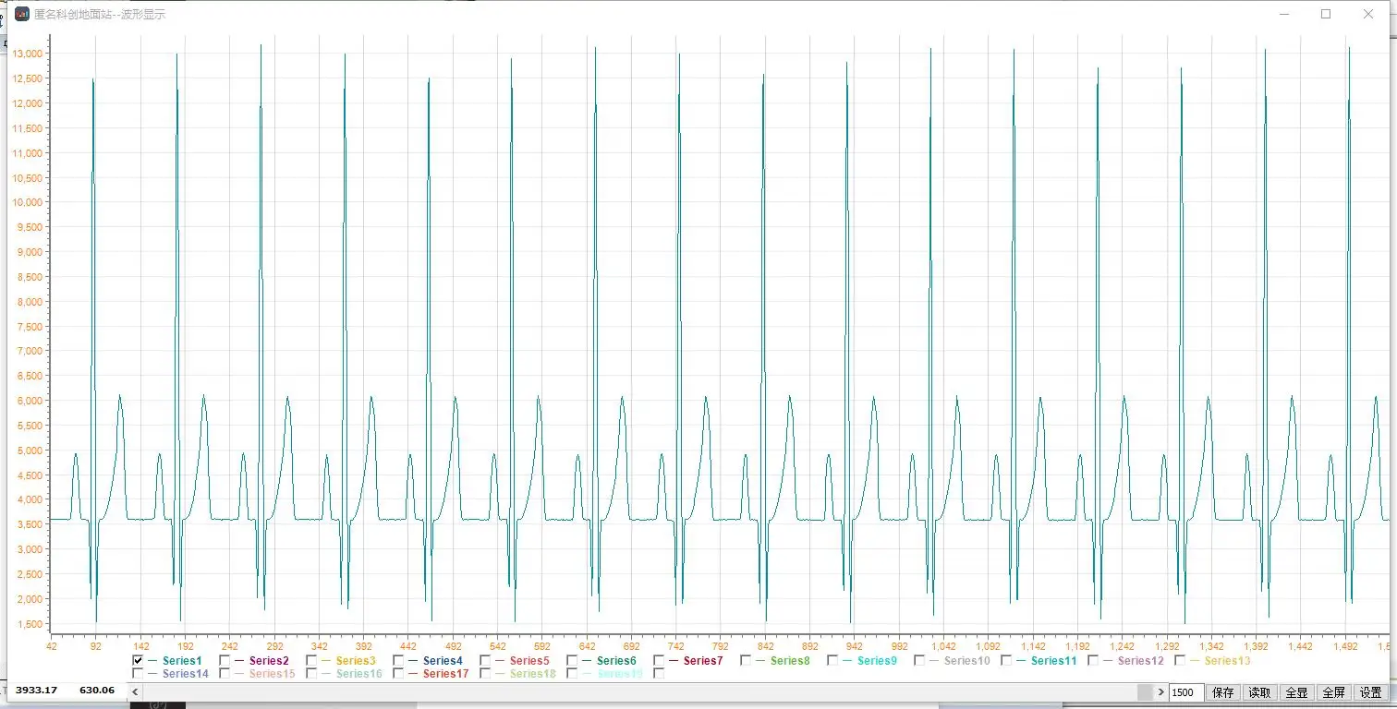
Task: Turn on Series12 display
Action: tap(1093, 660)
